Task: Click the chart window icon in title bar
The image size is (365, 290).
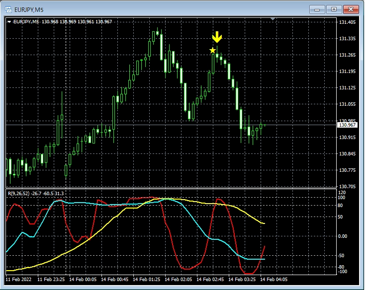Action: [8, 9]
